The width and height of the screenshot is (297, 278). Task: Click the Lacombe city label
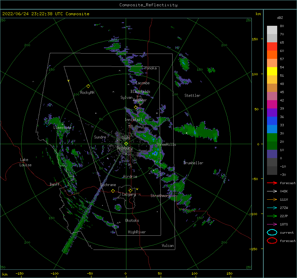[143, 83]
